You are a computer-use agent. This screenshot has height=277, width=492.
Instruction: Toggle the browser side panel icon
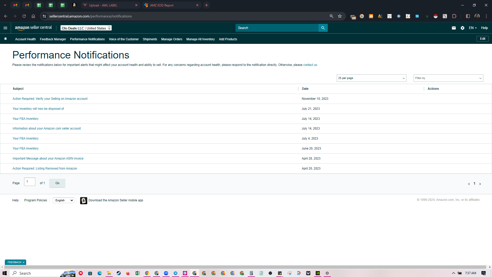pyautogui.click(x=468, y=16)
